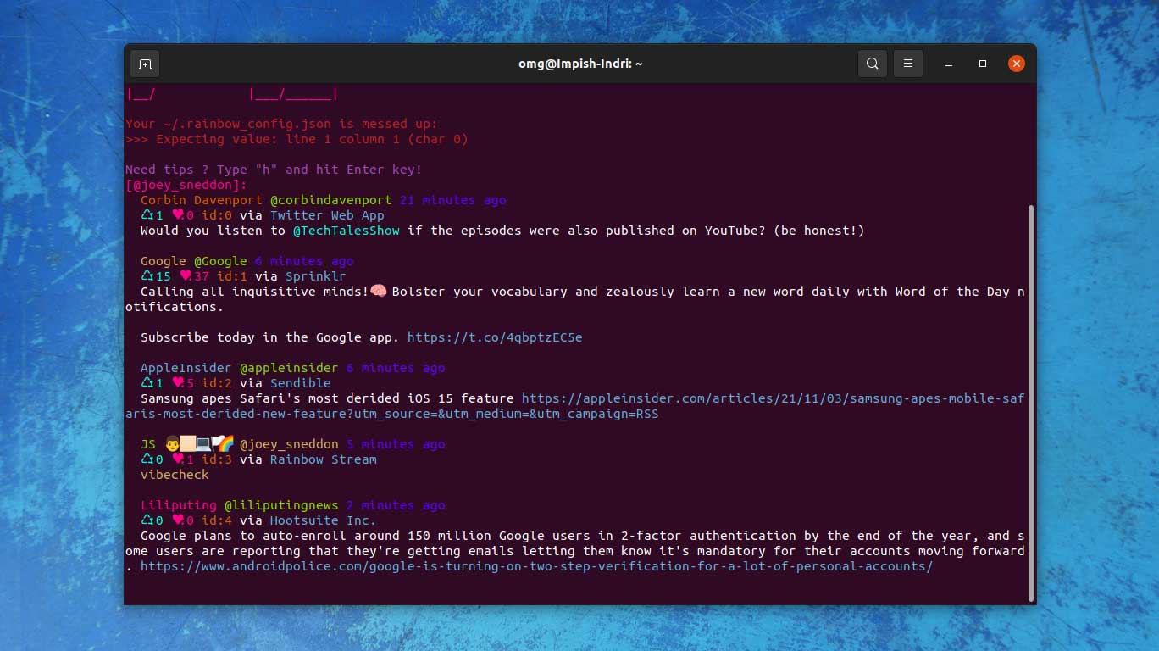Maximize the terminal window
1159x651 pixels.
point(983,64)
